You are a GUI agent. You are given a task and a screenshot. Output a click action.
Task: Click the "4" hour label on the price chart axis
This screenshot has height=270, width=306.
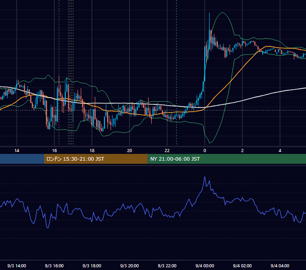pyautogui.click(x=280, y=151)
